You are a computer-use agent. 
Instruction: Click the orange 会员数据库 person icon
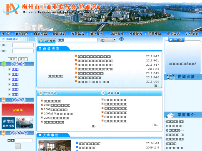pyautogui.click(x=4, y=133)
